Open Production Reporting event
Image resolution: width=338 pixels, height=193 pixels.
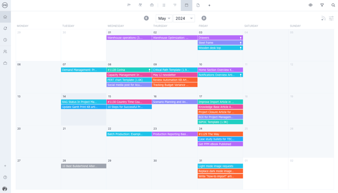174,134
